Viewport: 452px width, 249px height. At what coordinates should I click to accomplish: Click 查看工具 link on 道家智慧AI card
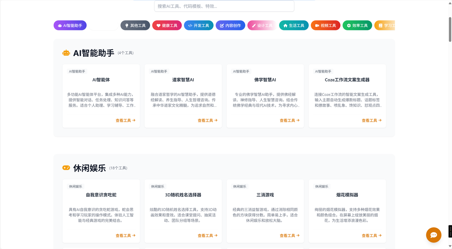coord(208,121)
